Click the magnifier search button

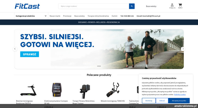click(x=132, y=6)
